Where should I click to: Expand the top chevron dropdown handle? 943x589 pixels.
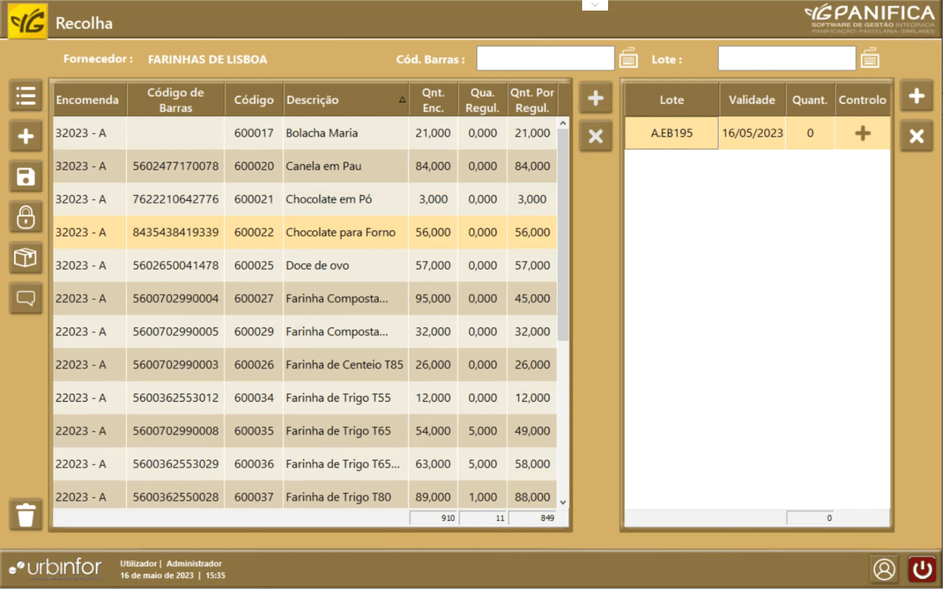pos(595,5)
